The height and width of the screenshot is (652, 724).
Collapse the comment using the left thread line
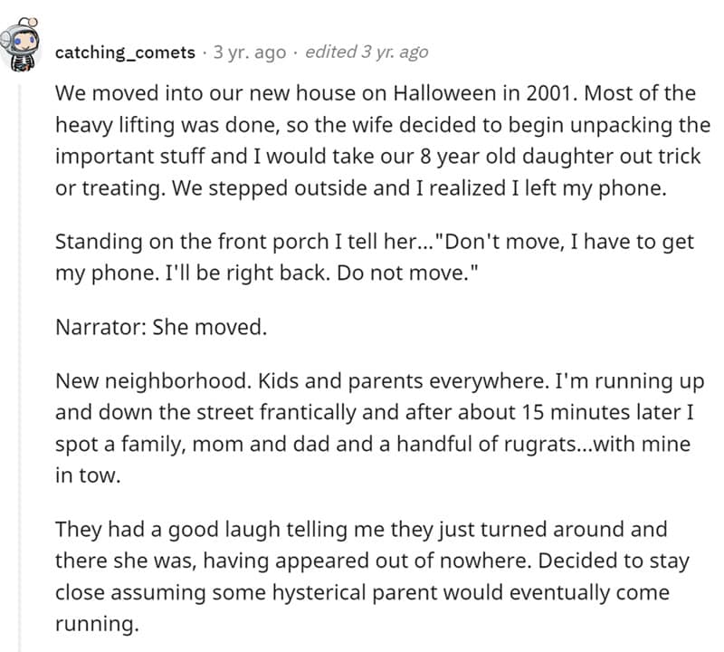[x=20, y=362]
